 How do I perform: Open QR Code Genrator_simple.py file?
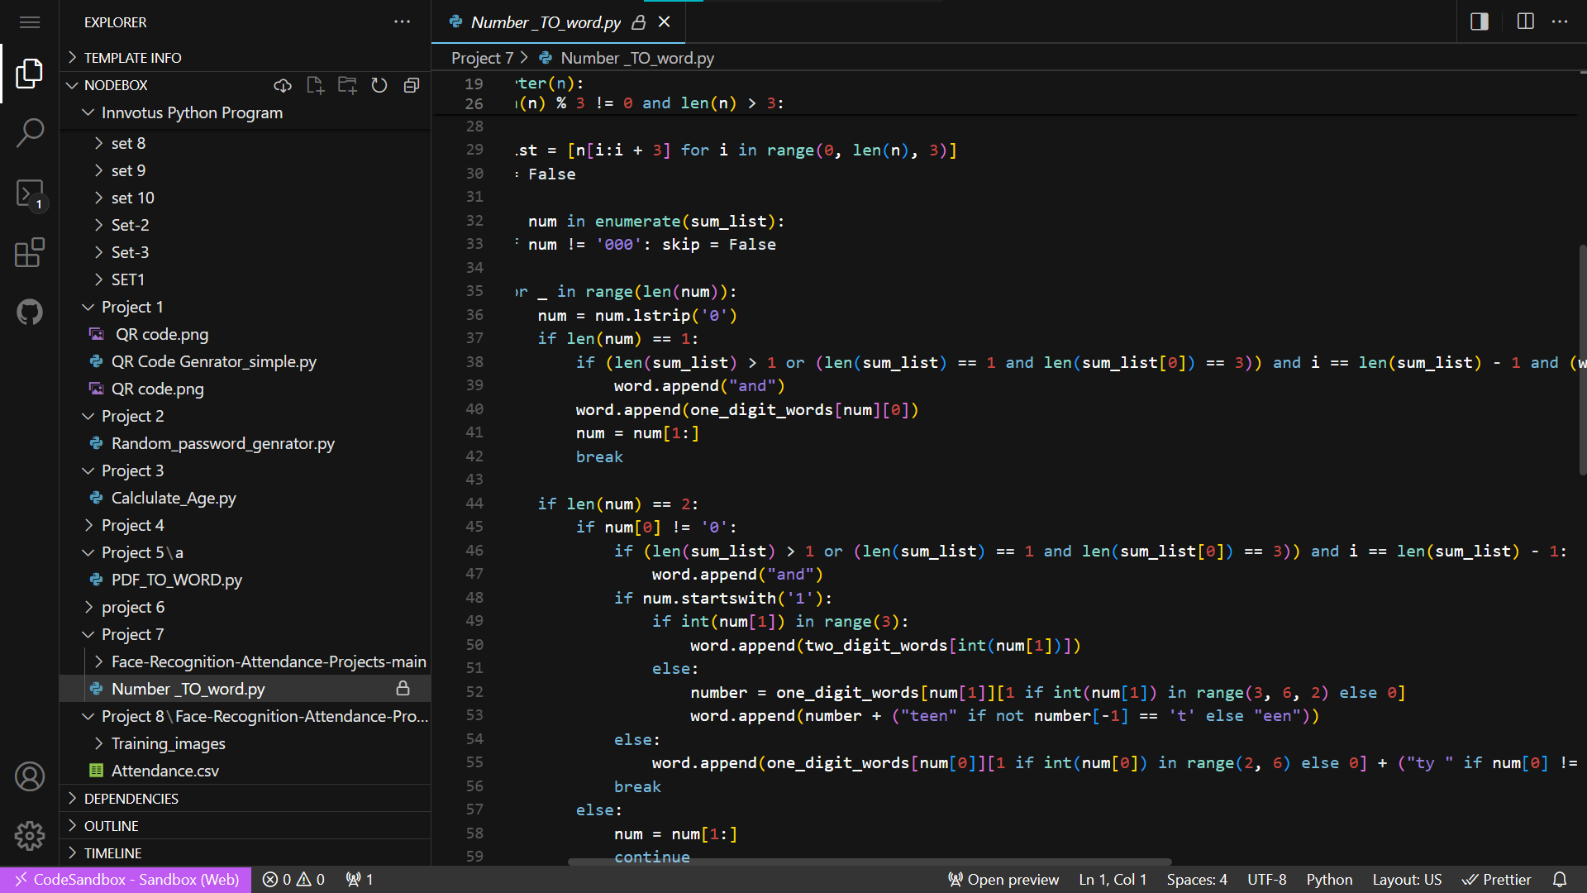245,361
